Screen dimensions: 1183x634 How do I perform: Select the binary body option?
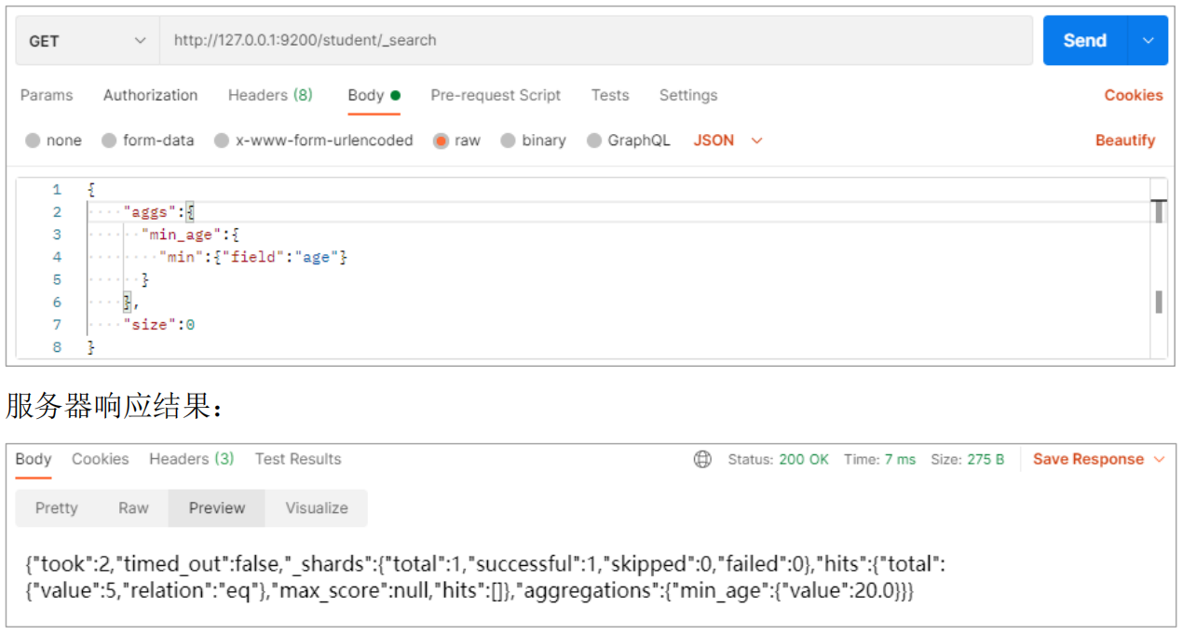point(508,141)
